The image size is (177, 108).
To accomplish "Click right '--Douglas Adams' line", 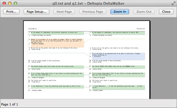I will tap(98, 90).
